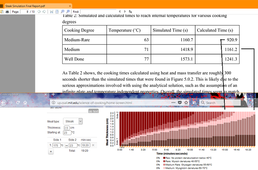Select the fit page view icon
The height and width of the screenshot is (170, 258).
point(57,11)
